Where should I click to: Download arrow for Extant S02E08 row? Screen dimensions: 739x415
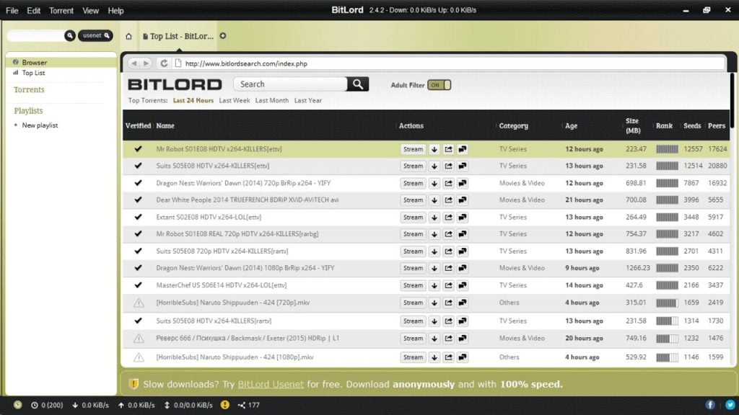434,218
